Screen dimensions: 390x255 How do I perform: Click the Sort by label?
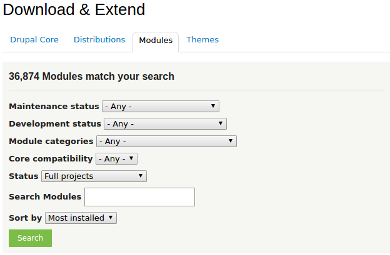[x=26, y=218]
